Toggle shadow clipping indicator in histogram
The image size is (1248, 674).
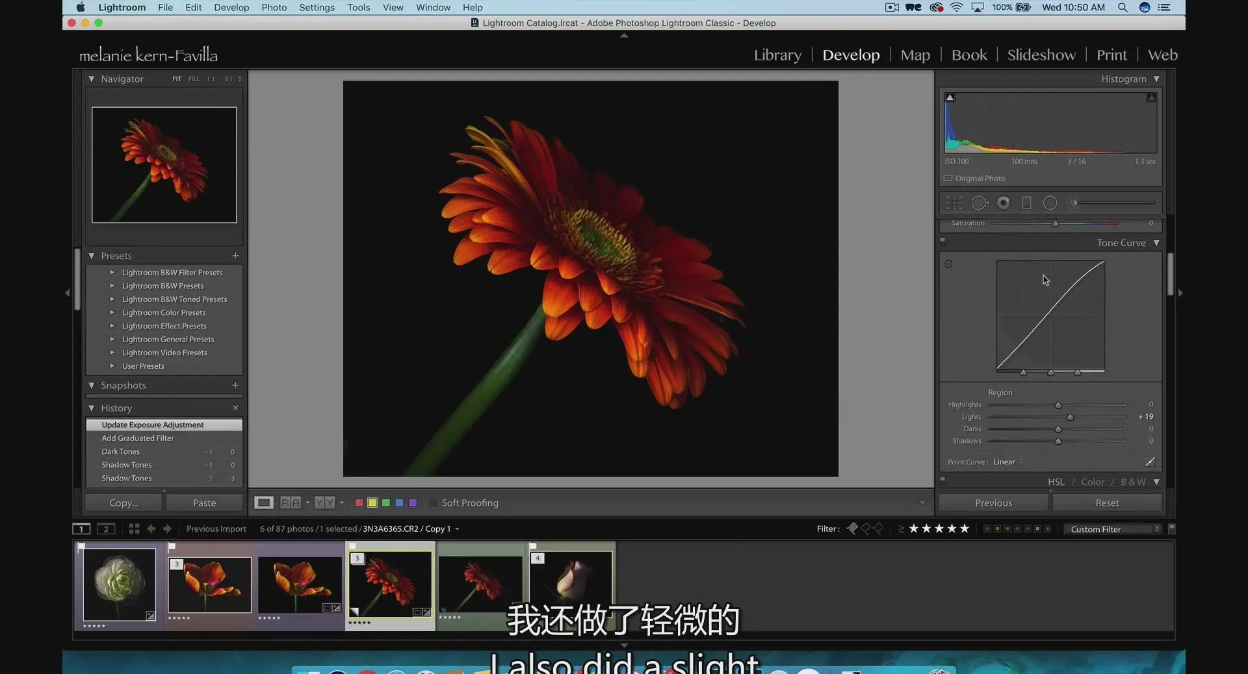point(950,97)
